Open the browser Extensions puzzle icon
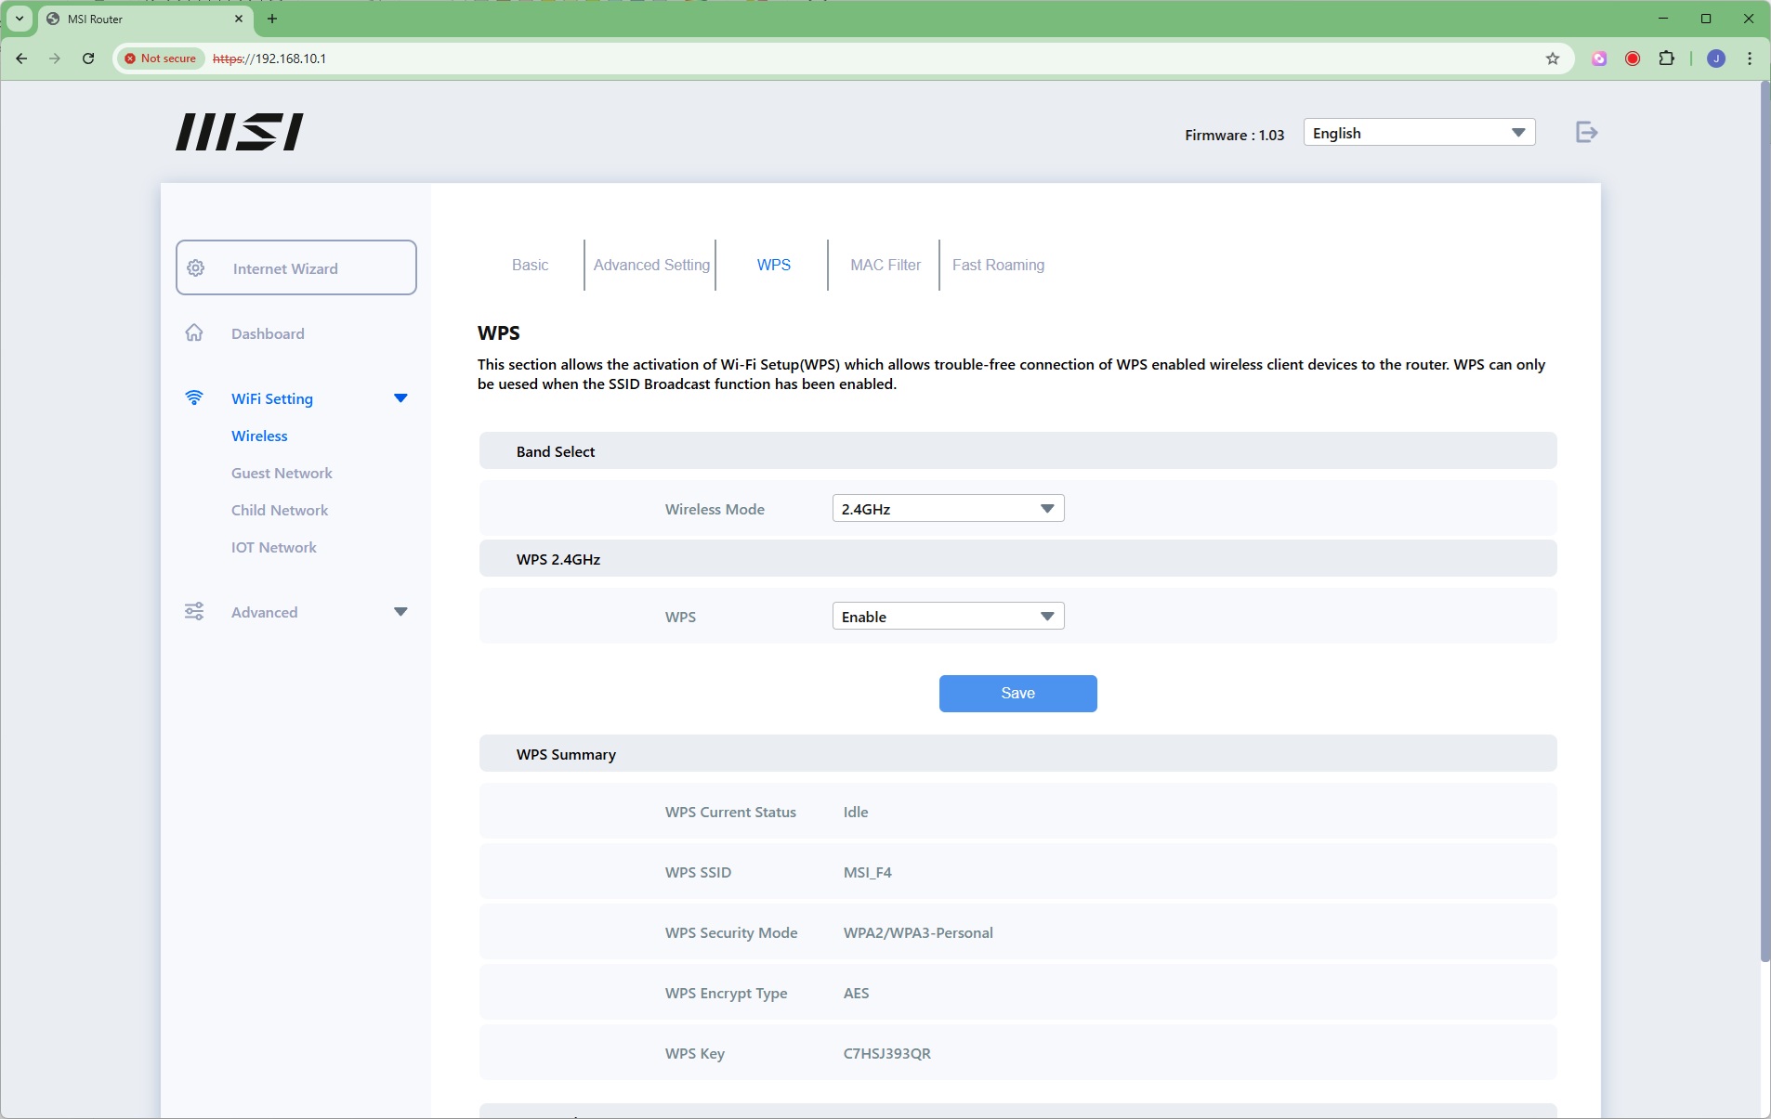Image resolution: width=1771 pixels, height=1119 pixels. point(1666,59)
